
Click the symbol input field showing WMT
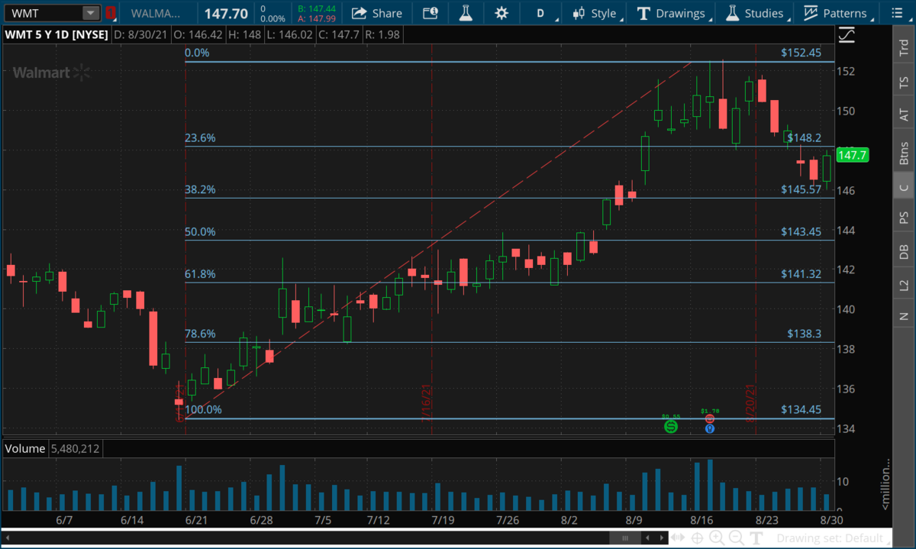pos(42,13)
